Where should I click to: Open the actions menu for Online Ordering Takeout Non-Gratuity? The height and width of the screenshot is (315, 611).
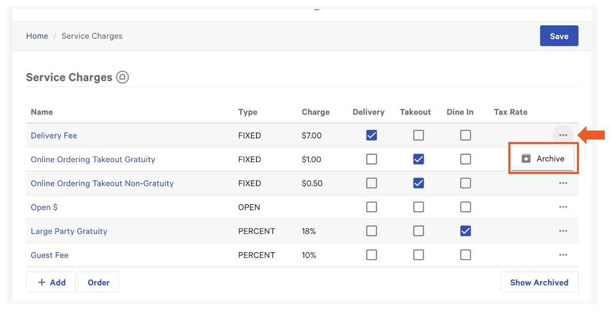(563, 183)
